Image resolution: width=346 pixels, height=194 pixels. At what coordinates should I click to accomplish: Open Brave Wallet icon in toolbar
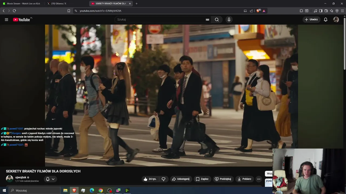pos(326,11)
